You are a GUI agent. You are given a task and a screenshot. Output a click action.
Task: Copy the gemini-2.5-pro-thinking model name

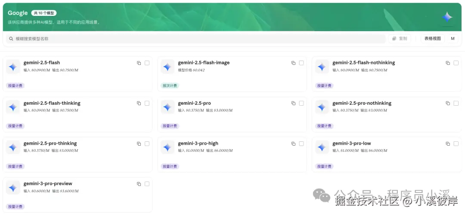(139, 144)
